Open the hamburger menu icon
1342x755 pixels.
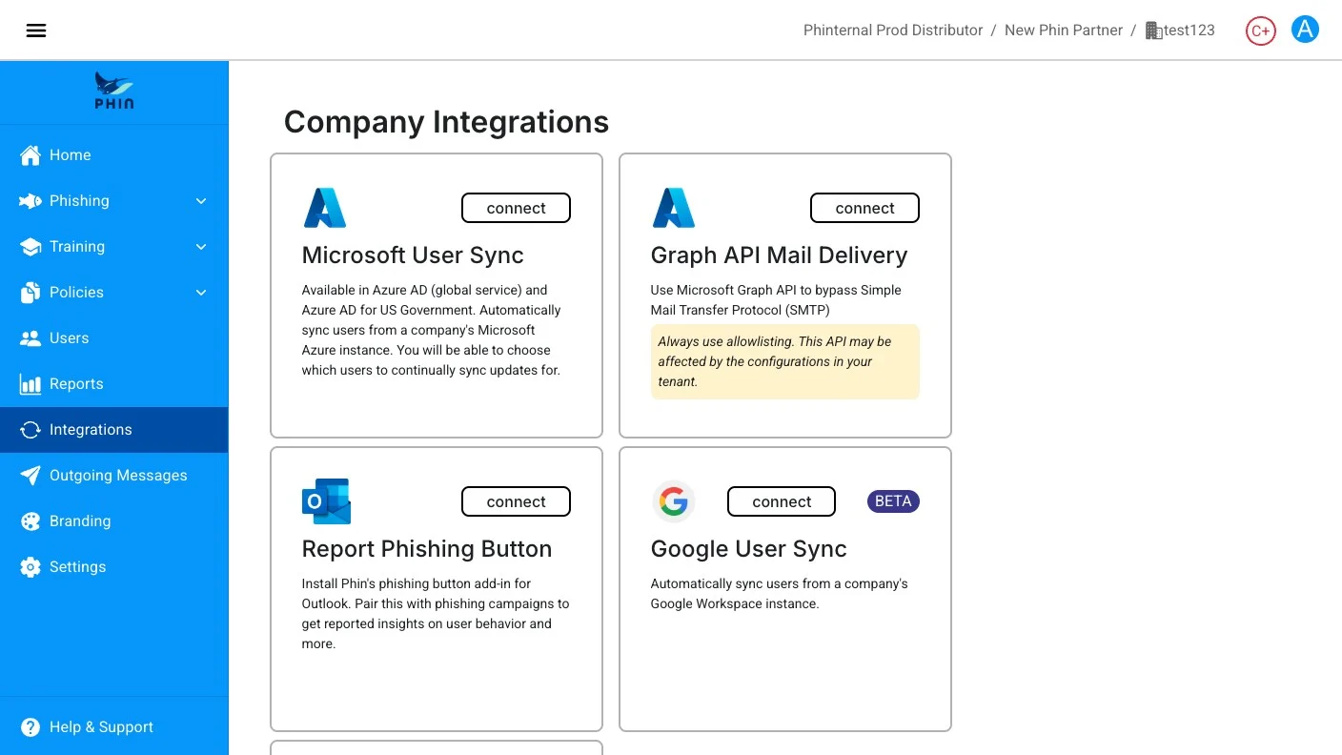[36, 31]
